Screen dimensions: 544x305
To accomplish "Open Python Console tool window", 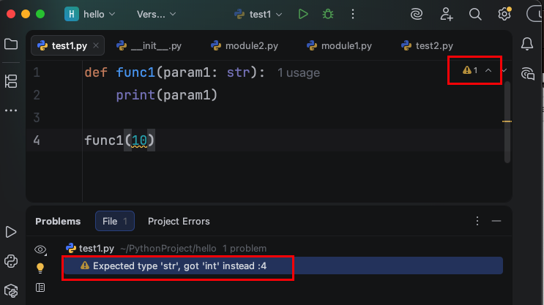I will [11, 260].
